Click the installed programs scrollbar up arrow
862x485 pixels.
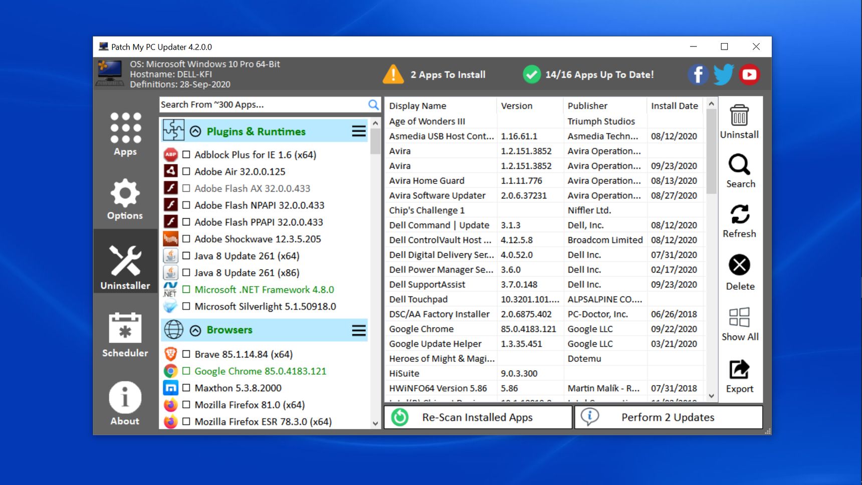(x=711, y=104)
